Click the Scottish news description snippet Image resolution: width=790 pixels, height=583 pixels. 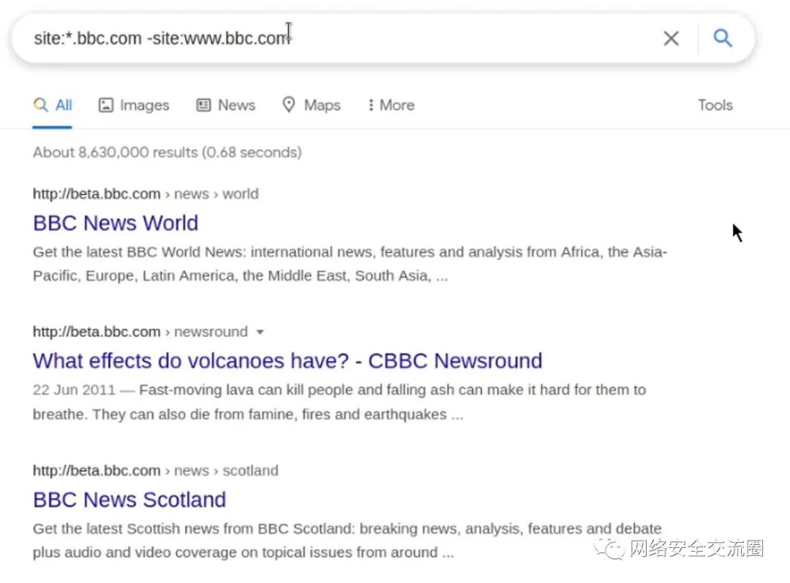347,540
